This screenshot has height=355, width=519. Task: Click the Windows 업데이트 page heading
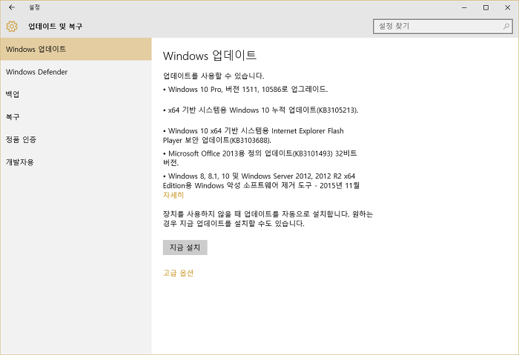click(210, 56)
